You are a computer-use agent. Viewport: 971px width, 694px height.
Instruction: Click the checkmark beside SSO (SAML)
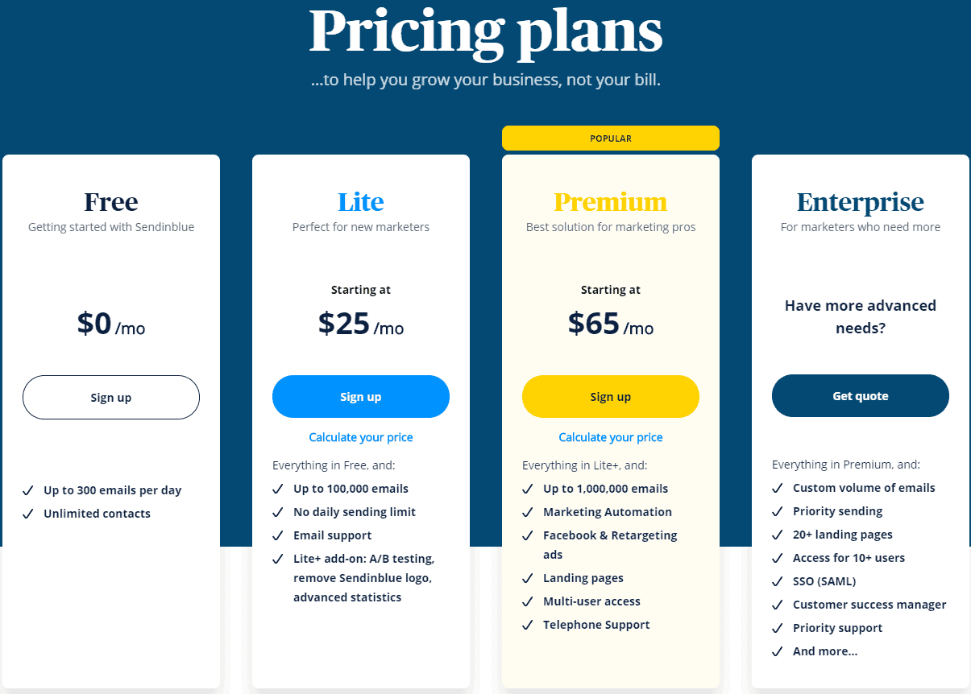tap(778, 581)
